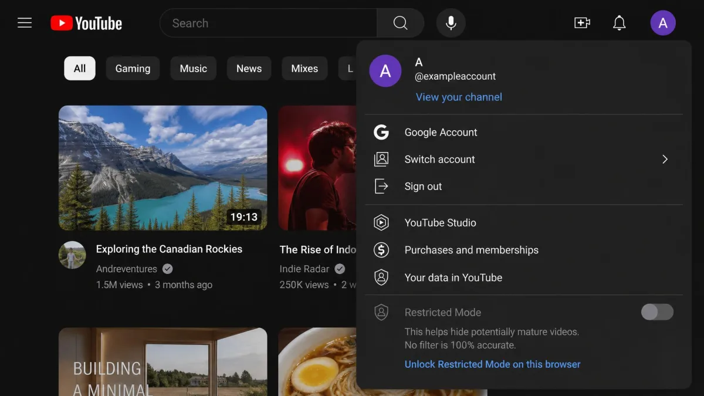Select the Gaming filter chip
The height and width of the screenshot is (396, 704).
tap(133, 69)
